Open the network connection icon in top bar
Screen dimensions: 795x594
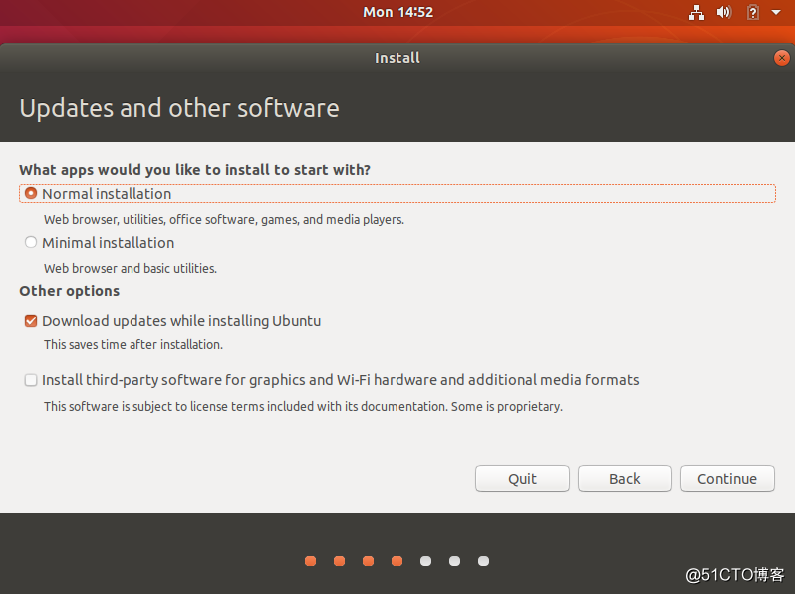[696, 12]
